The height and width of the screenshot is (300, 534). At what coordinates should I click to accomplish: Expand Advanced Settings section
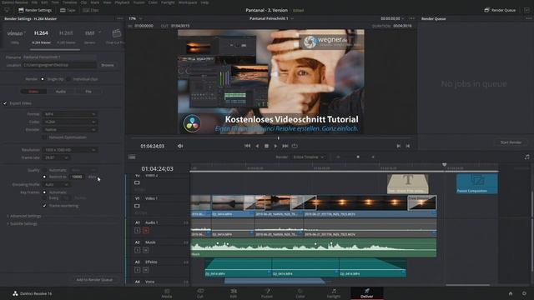pyautogui.click(x=24, y=216)
